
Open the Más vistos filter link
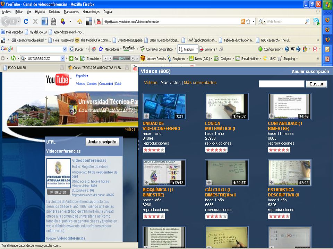pos(171,83)
